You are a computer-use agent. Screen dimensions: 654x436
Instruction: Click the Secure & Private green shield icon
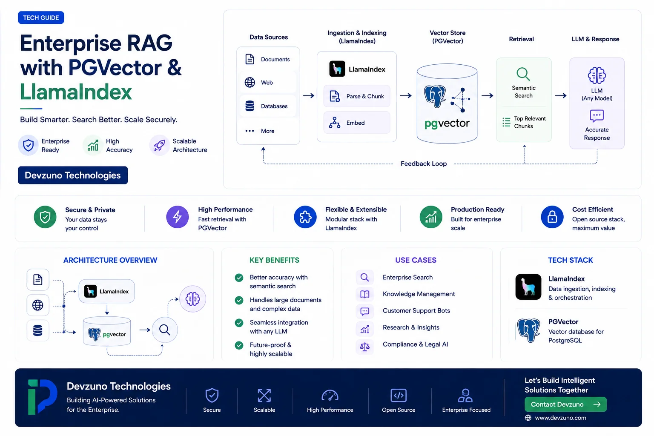45,217
